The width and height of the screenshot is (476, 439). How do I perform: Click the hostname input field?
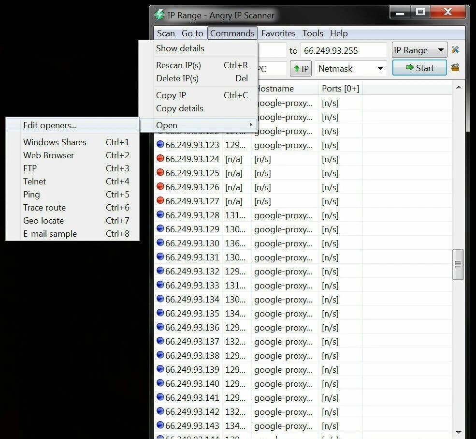(272, 69)
